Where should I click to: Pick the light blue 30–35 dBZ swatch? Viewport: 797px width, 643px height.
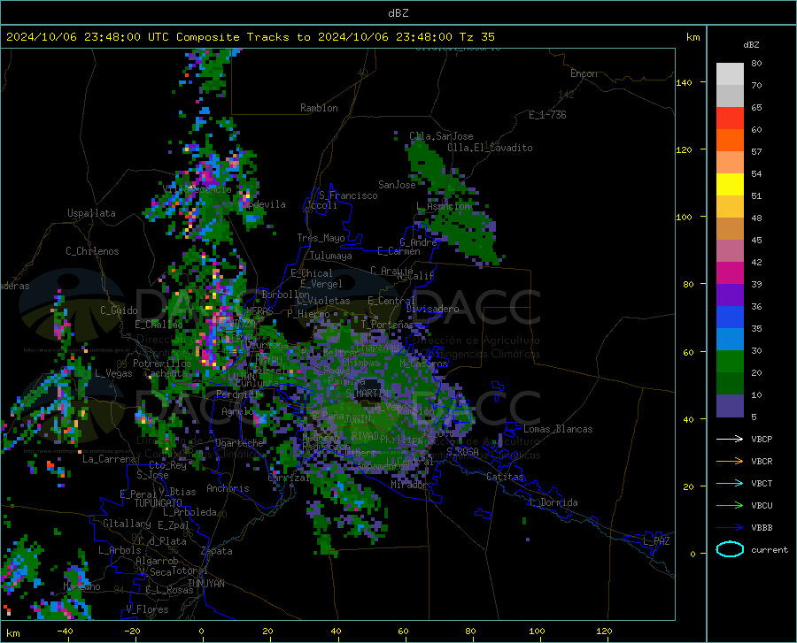tap(730, 340)
